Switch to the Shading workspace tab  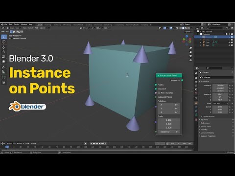[89, 25]
